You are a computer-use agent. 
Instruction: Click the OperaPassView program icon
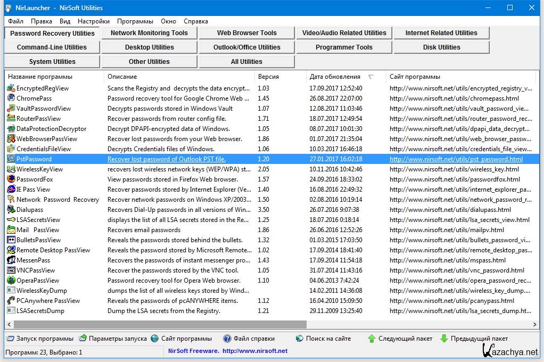pos(11,281)
